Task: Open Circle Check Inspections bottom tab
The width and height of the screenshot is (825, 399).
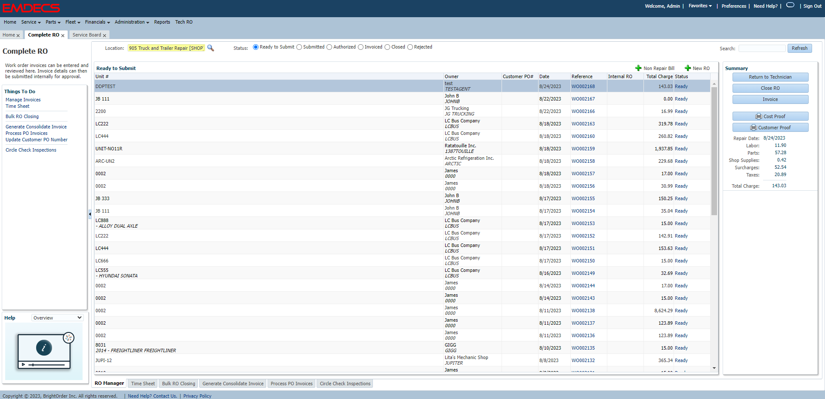Action: [345, 384]
